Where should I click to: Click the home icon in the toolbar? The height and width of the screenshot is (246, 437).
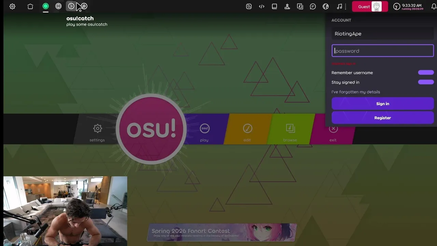click(30, 6)
